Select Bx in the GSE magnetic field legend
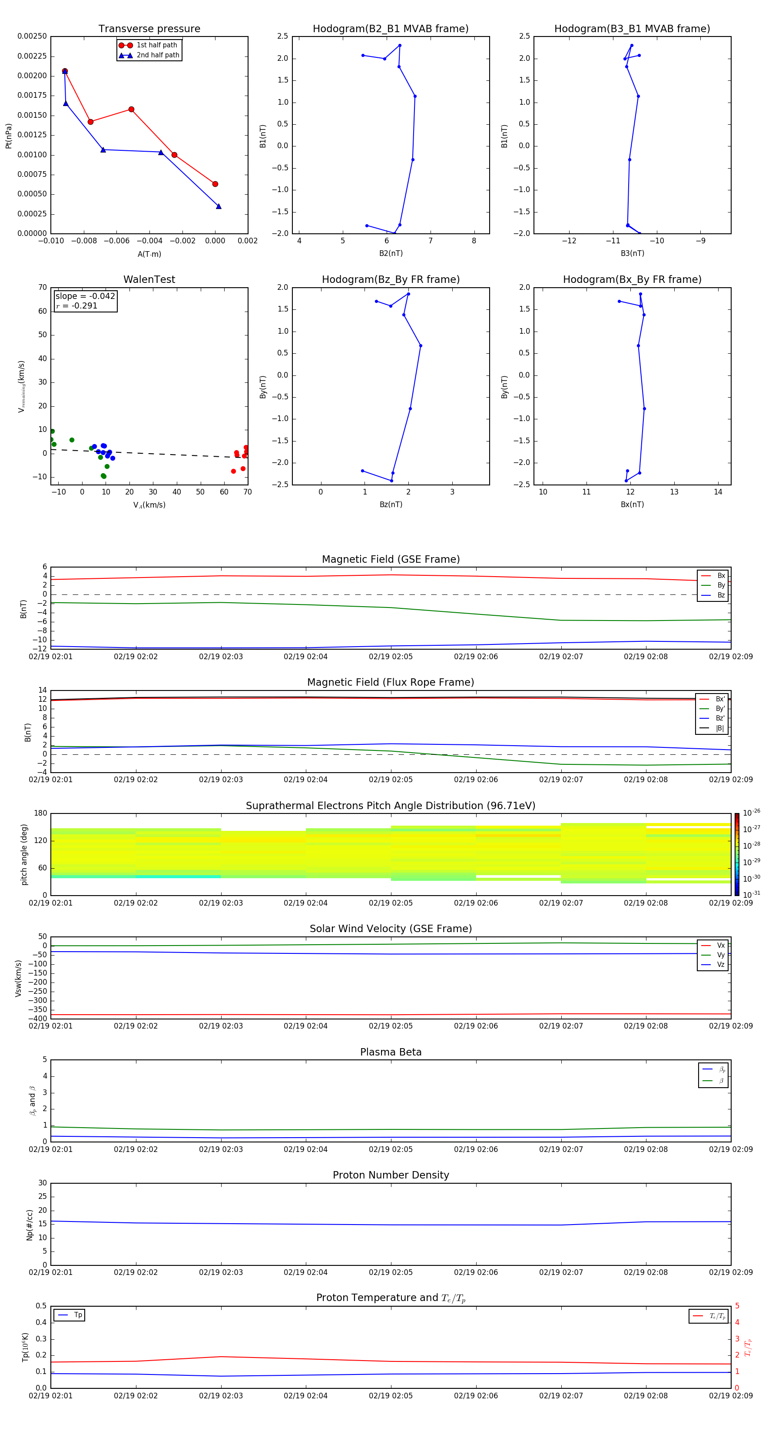Image resolution: width=782 pixels, height=1434 pixels. [713, 576]
